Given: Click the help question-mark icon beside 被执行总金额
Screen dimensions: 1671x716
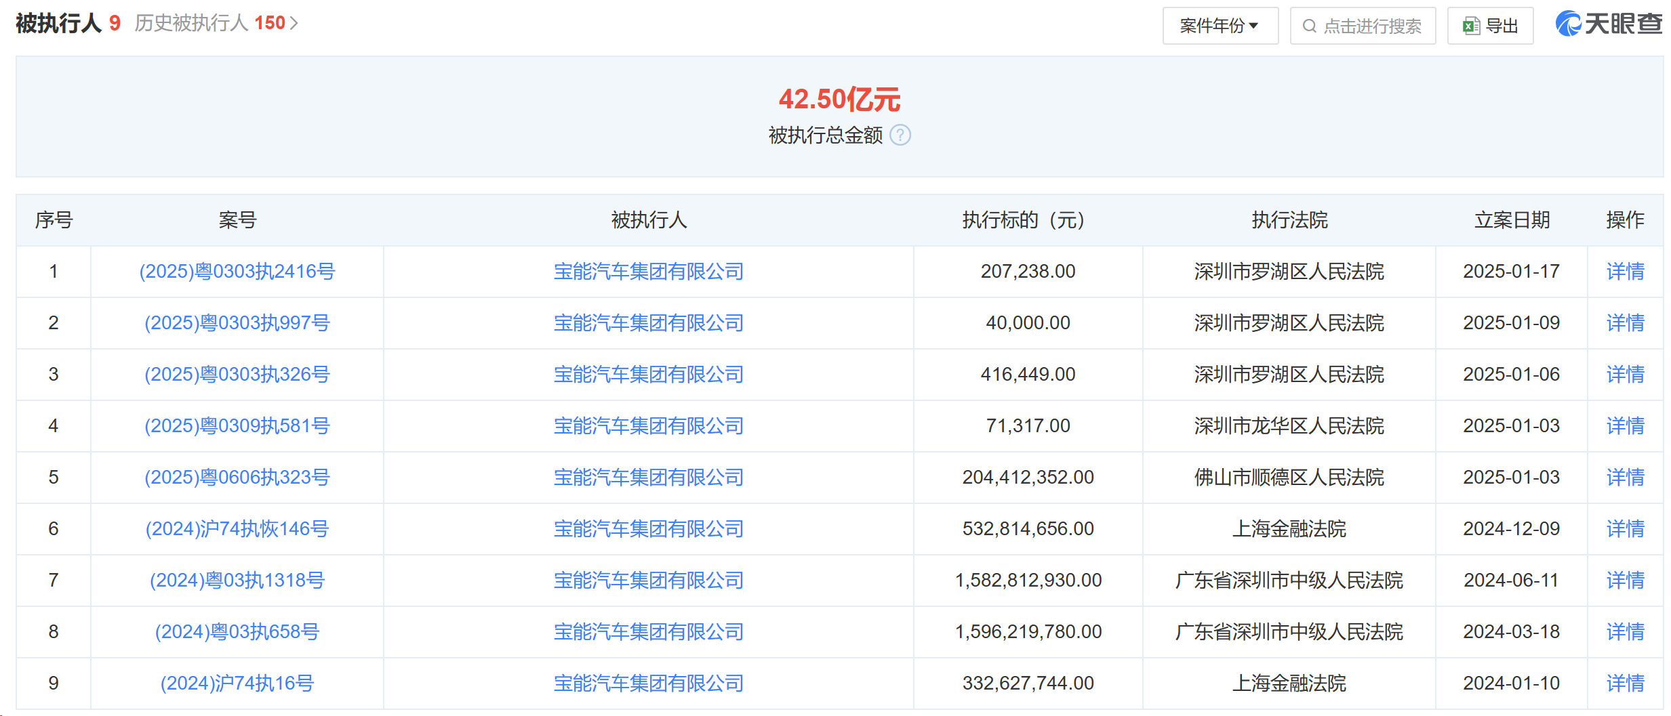Looking at the screenshot, I should pyautogui.click(x=900, y=135).
